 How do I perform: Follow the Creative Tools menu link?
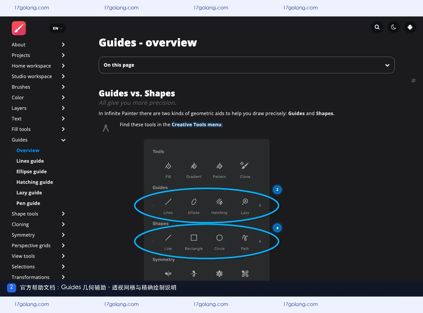pos(197,124)
